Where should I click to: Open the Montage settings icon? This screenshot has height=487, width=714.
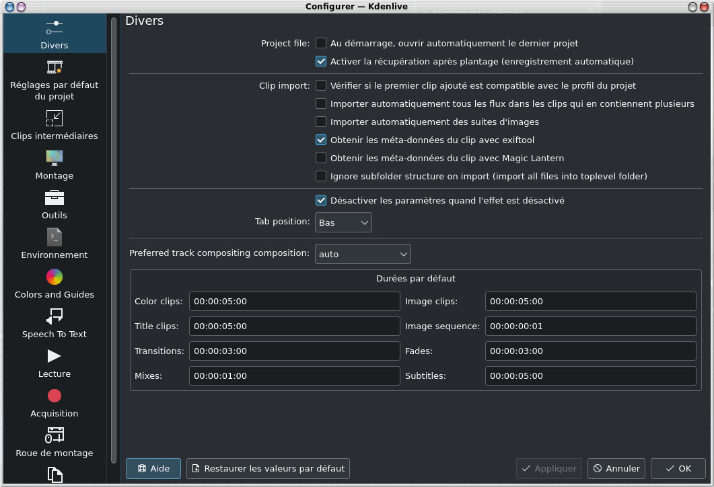click(55, 158)
